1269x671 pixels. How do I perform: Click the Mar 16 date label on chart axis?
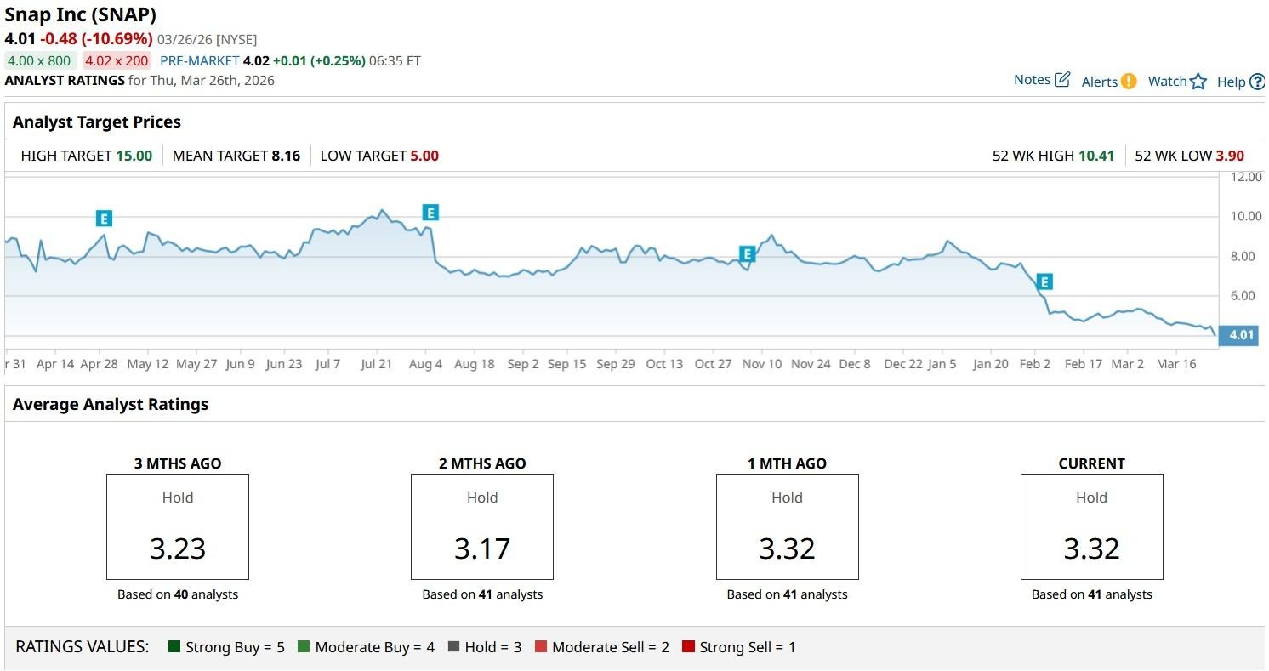[1176, 364]
